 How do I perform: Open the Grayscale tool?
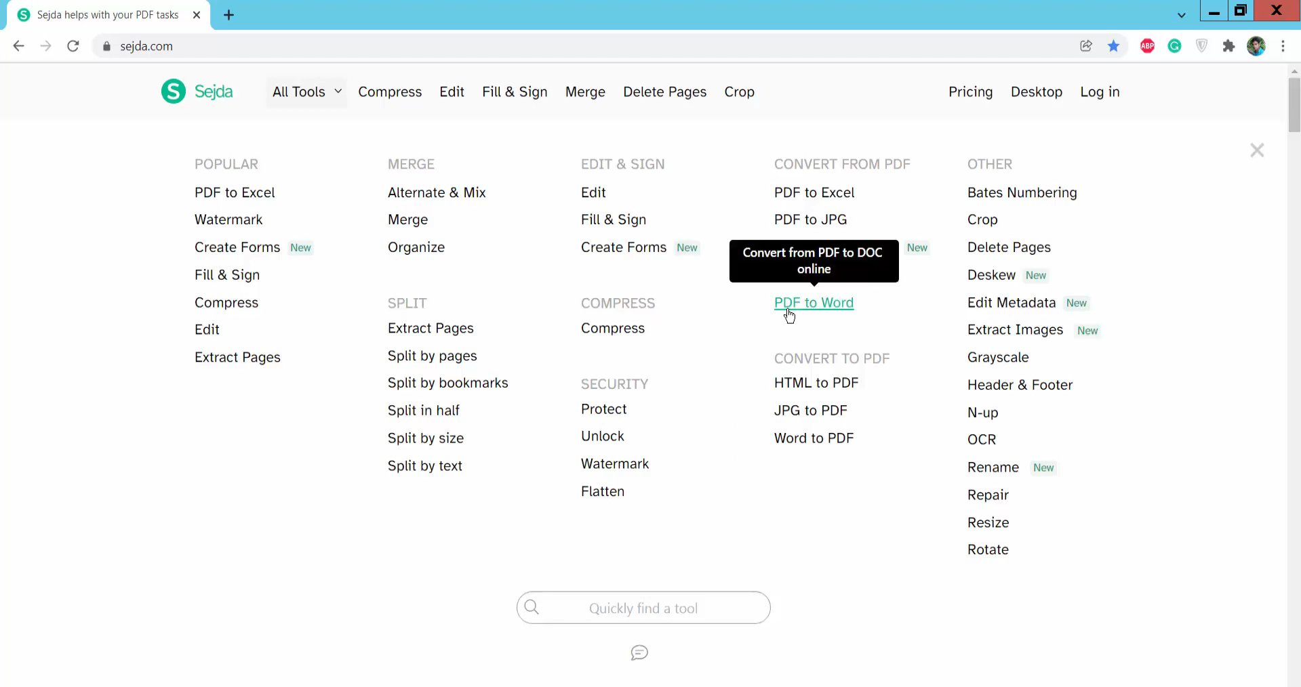pyautogui.click(x=998, y=358)
